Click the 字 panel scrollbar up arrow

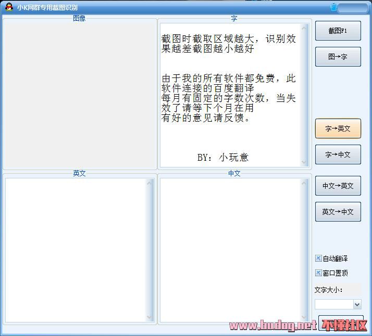(304, 28)
